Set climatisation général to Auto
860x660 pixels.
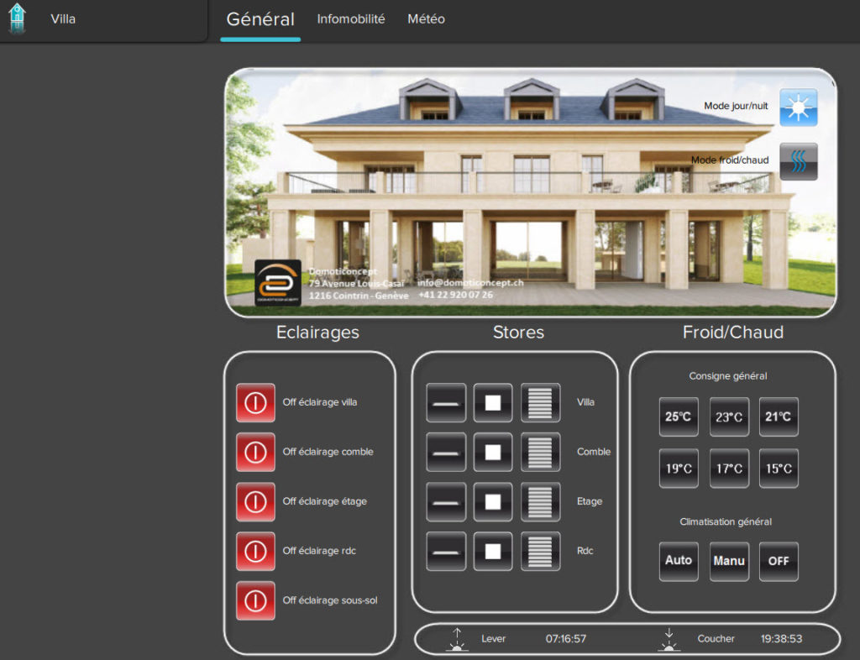(x=679, y=561)
